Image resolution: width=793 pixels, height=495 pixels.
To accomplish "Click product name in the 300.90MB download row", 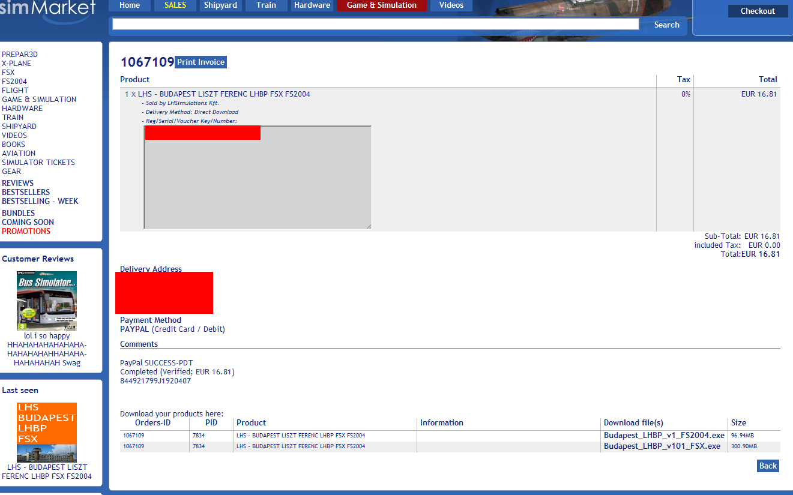I will point(301,446).
